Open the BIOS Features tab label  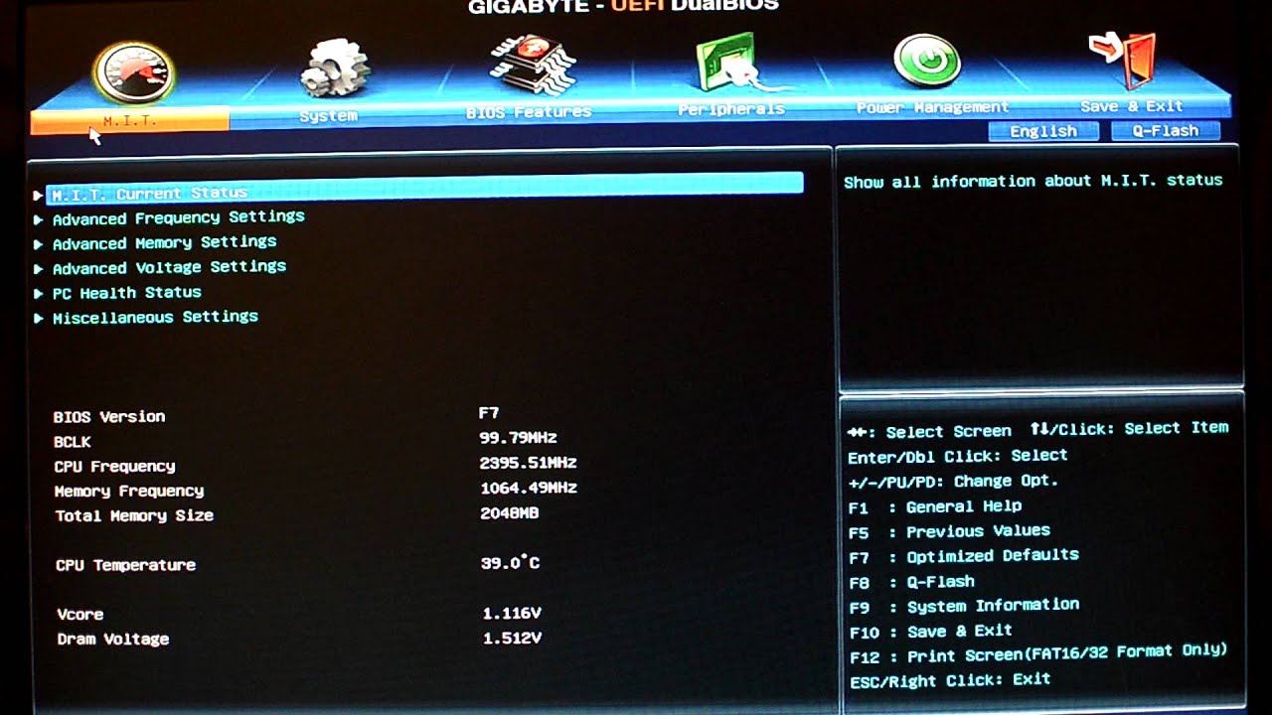coord(529,112)
